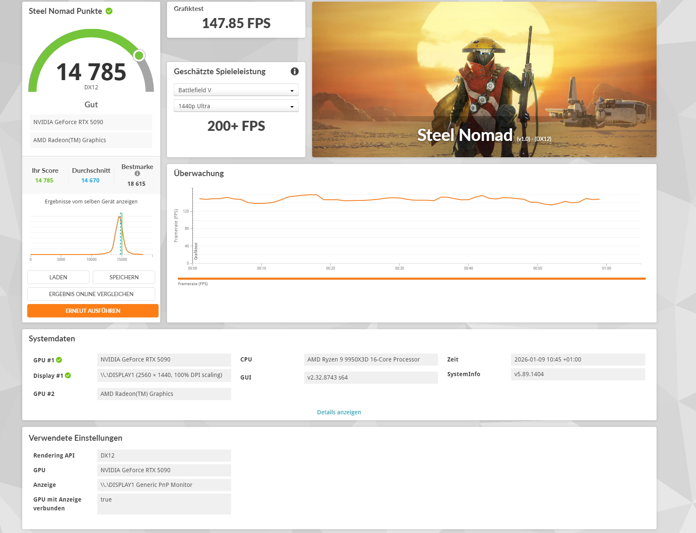Click the settings GPU value NVIDIA GeForce RTX 5090
This screenshot has height=533, width=696.
(164, 470)
